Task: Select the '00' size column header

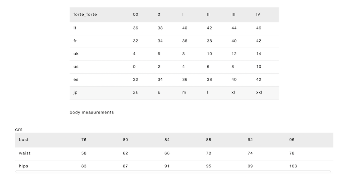Action: click(135, 15)
